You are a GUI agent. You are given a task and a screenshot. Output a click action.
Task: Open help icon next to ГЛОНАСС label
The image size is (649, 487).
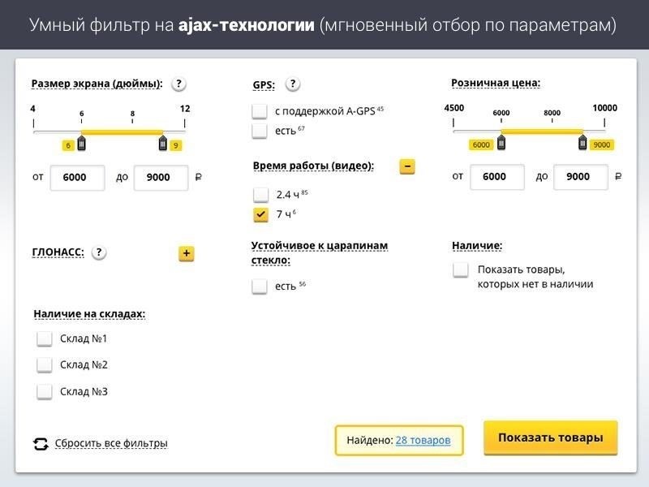(x=99, y=252)
